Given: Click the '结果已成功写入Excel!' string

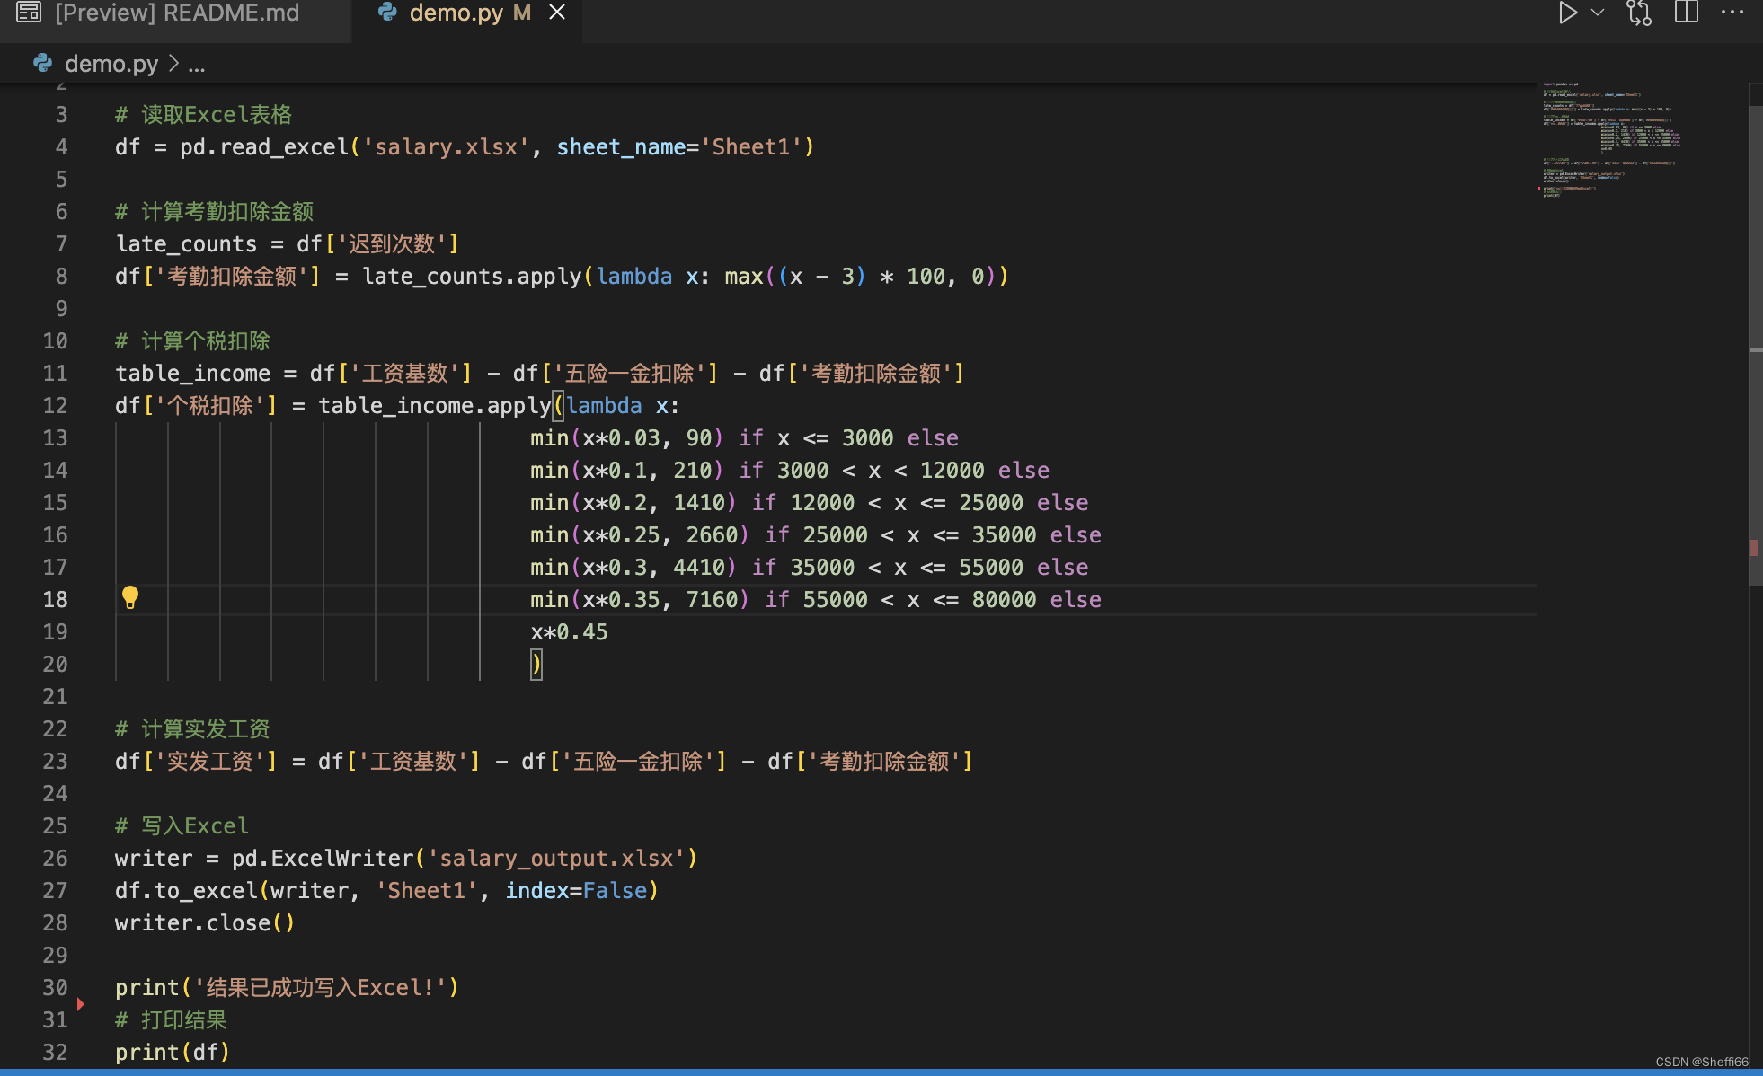Looking at the screenshot, I should pyautogui.click(x=321, y=987).
